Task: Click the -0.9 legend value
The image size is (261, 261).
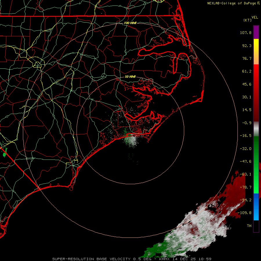Action: click(247, 123)
